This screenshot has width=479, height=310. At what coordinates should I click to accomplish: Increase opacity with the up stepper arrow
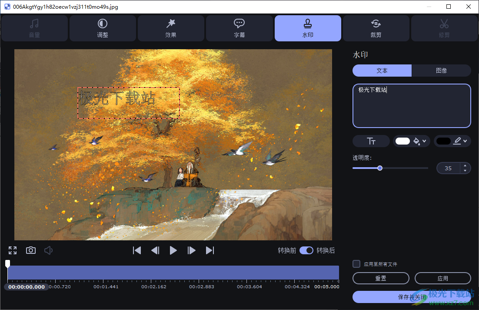(x=465, y=165)
